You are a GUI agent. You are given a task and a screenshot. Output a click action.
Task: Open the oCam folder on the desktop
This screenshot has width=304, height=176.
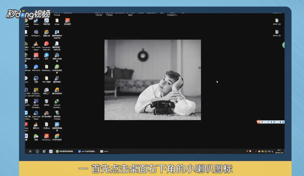tap(57, 22)
